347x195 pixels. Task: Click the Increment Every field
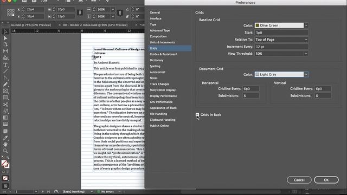pyautogui.click(x=281, y=47)
